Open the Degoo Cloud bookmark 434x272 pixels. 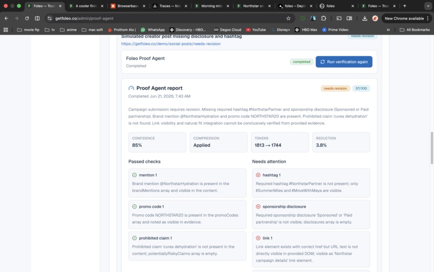point(227,30)
